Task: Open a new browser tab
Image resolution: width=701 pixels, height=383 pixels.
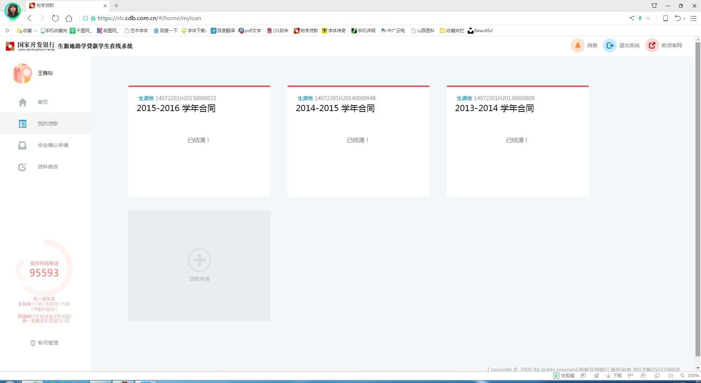Action: pyautogui.click(x=116, y=5)
